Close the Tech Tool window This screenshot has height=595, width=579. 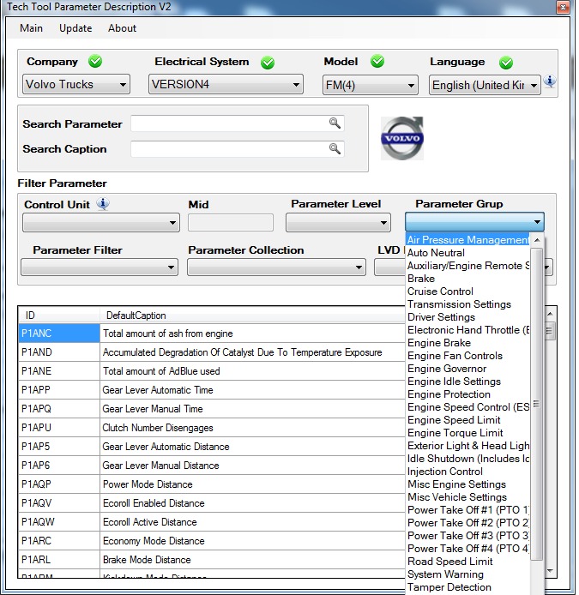pos(563,7)
